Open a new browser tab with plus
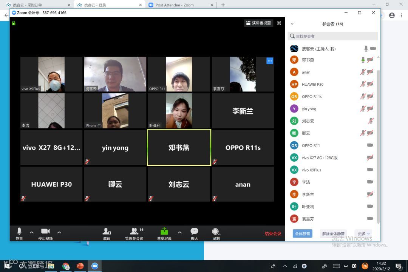This screenshot has height=272, width=408. 223,5
